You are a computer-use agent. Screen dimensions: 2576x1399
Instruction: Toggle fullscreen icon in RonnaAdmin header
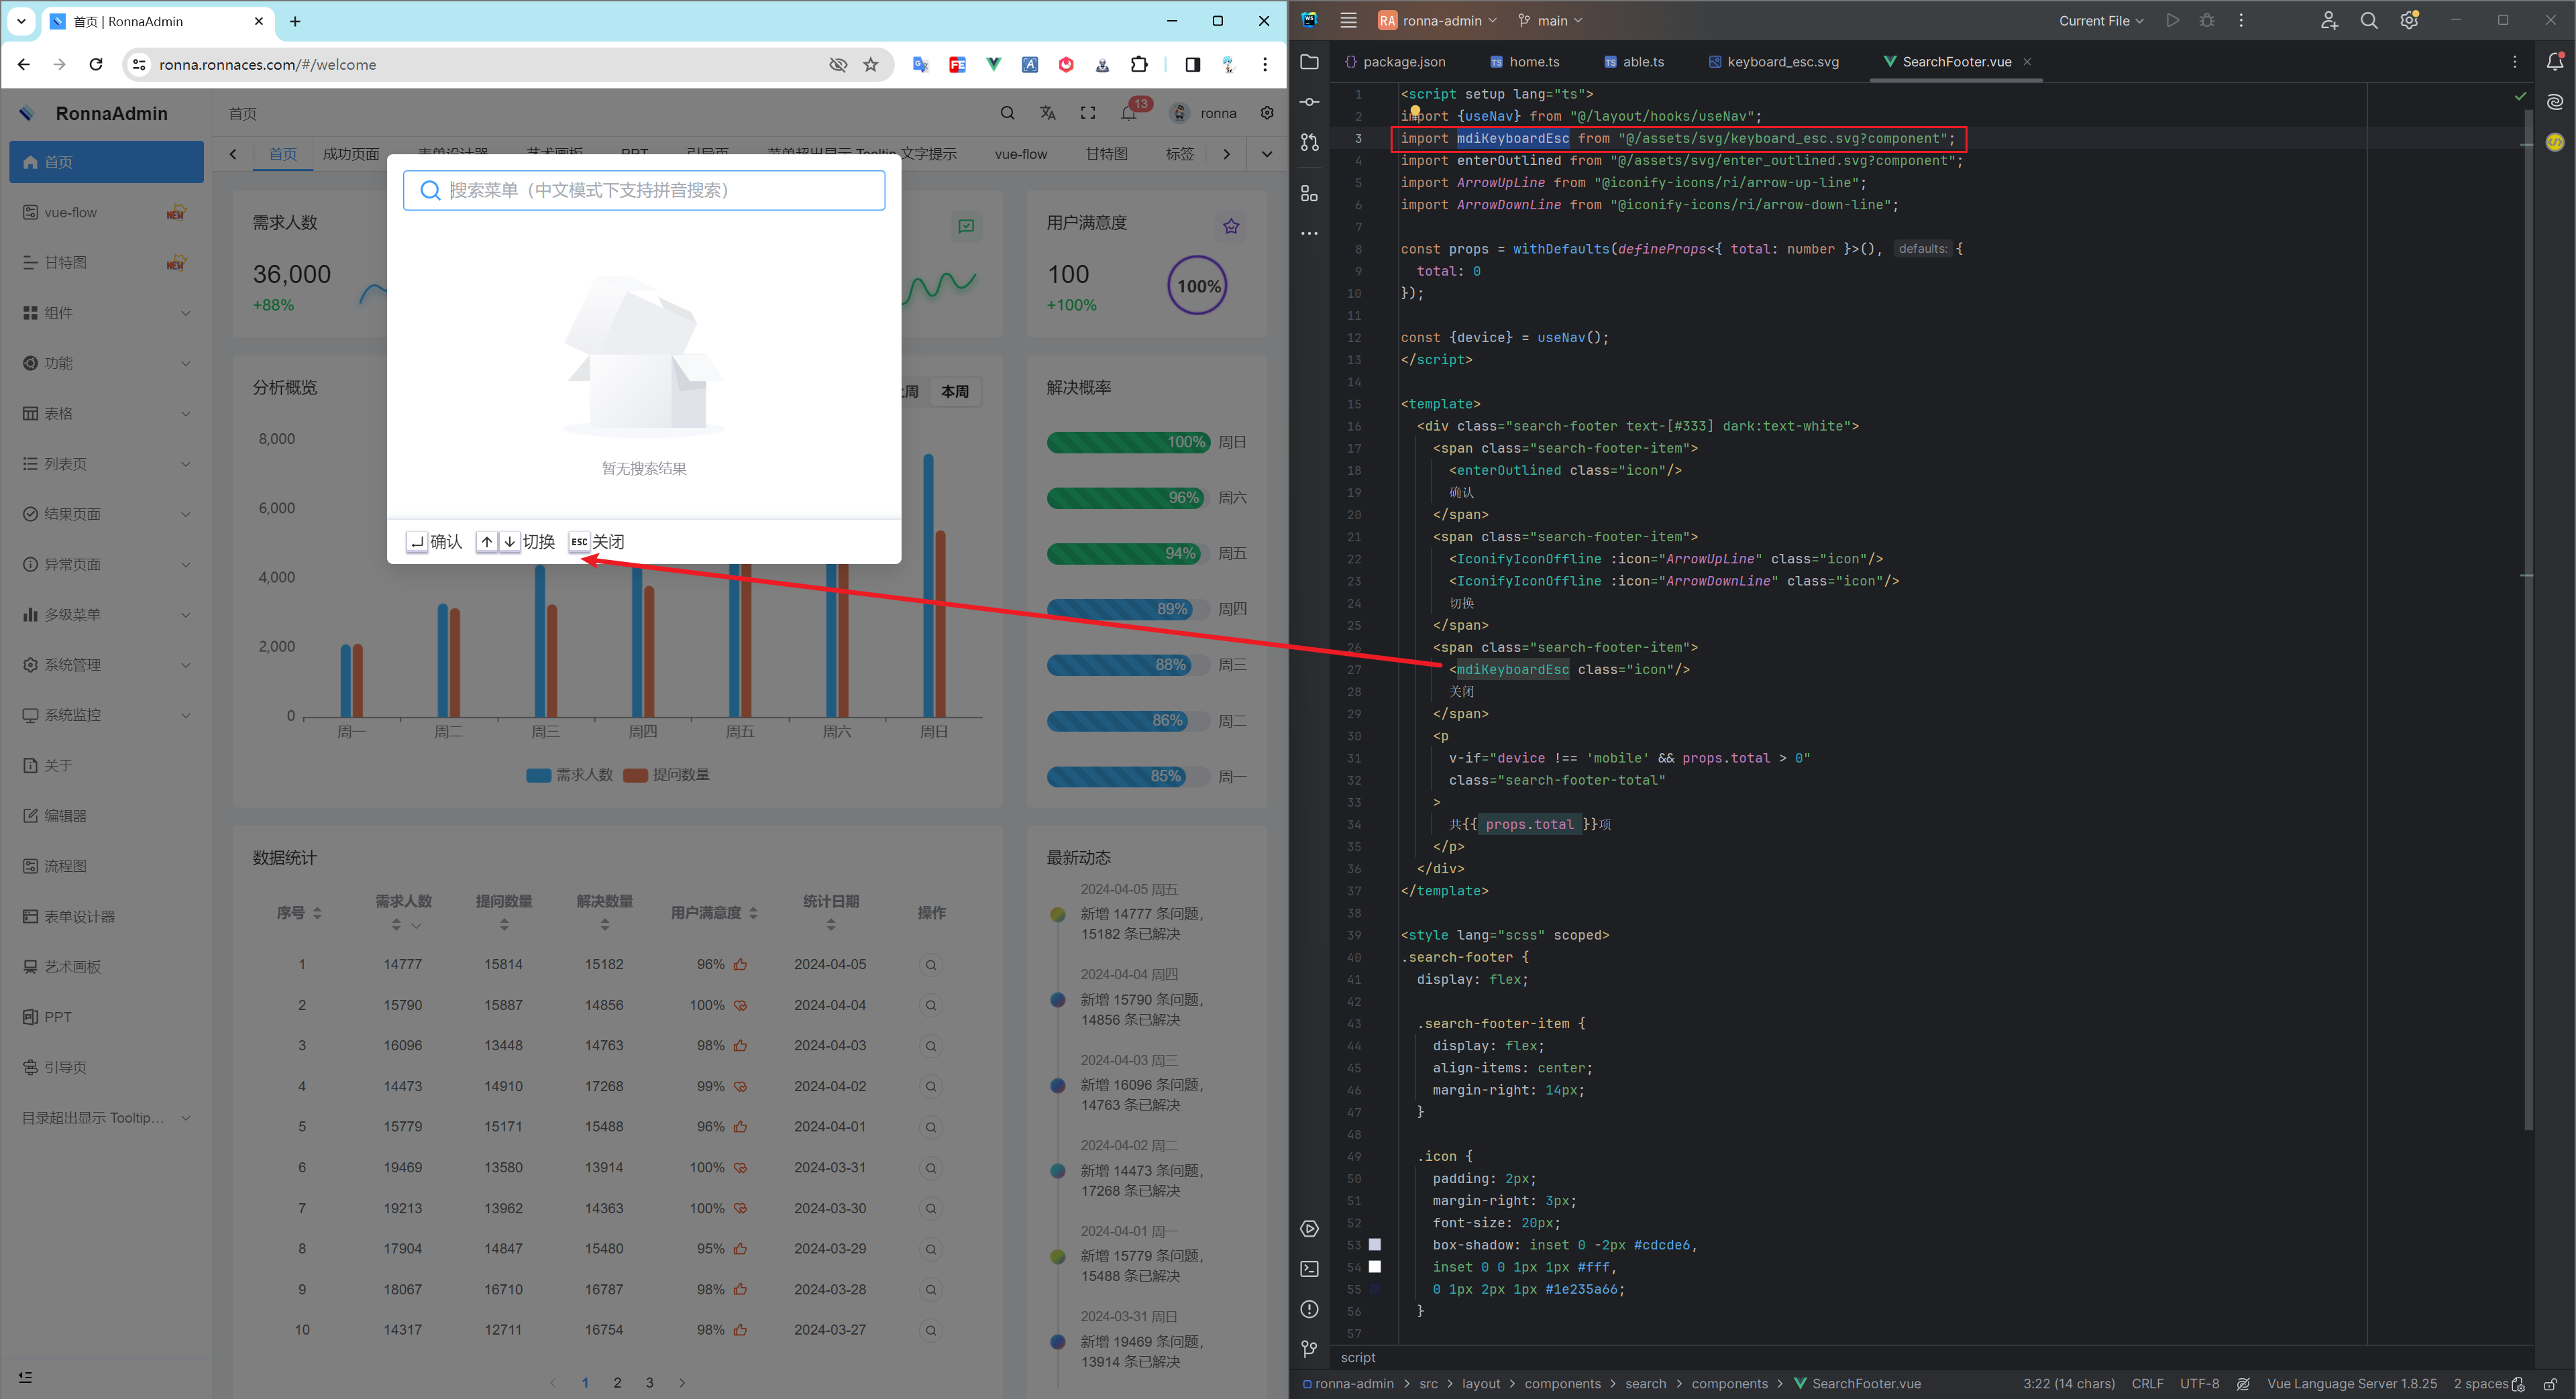pyautogui.click(x=1088, y=113)
